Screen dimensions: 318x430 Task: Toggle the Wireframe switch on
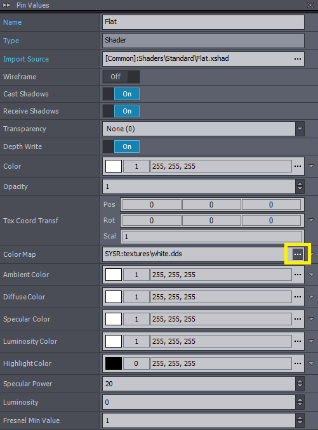[121, 77]
